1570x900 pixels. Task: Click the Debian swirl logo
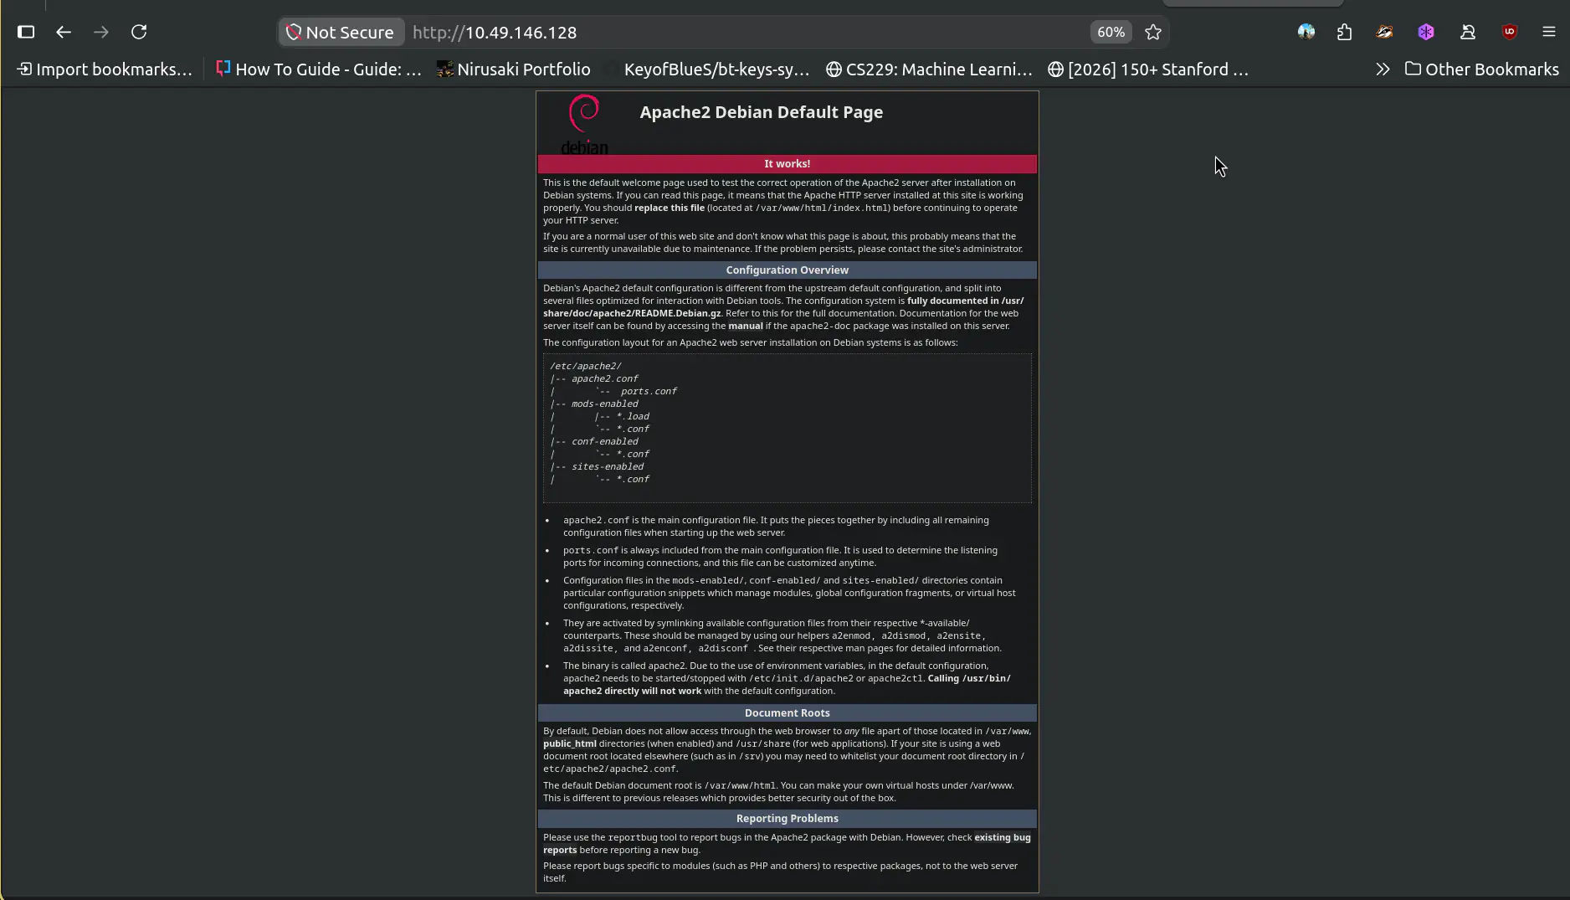coord(584,124)
